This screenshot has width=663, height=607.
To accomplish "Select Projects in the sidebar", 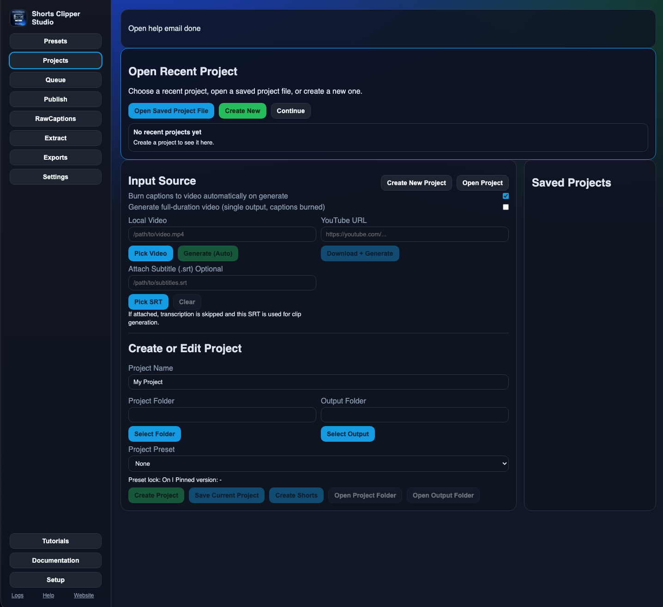I will pyautogui.click(x=55, y=60).
